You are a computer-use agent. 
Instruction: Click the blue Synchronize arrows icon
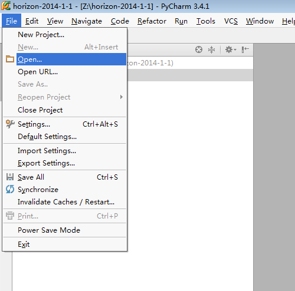point(10,189)
